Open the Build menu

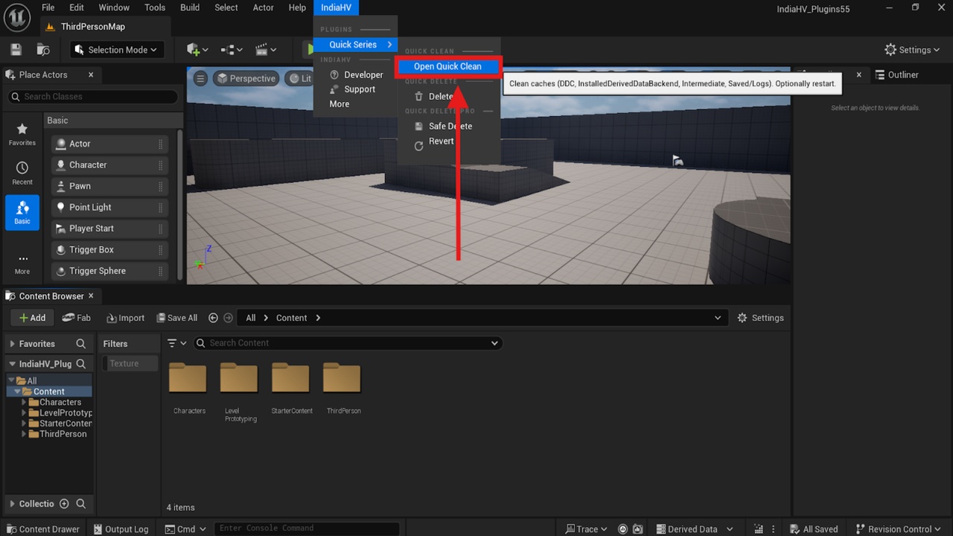pyautogui.click(x=190, y=7)
